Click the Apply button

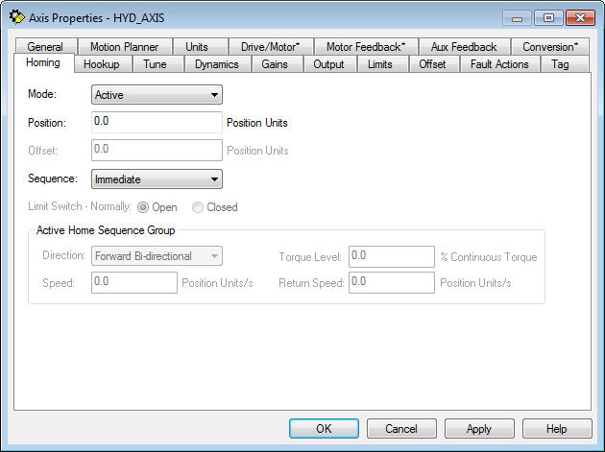pyautogui.click(x=478, y=429)
